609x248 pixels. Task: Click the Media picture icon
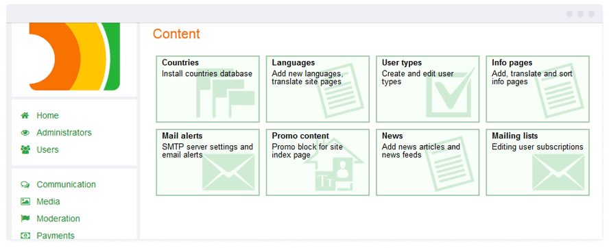tap(25, 201)
